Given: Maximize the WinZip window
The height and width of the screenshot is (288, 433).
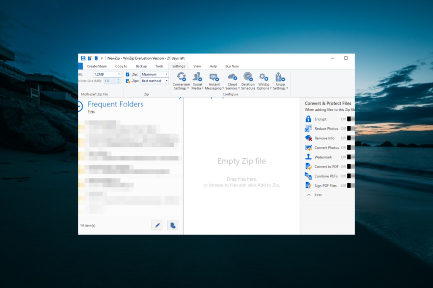Looking at the screenshot, I should pyautogui.click(x=346, y=58).
